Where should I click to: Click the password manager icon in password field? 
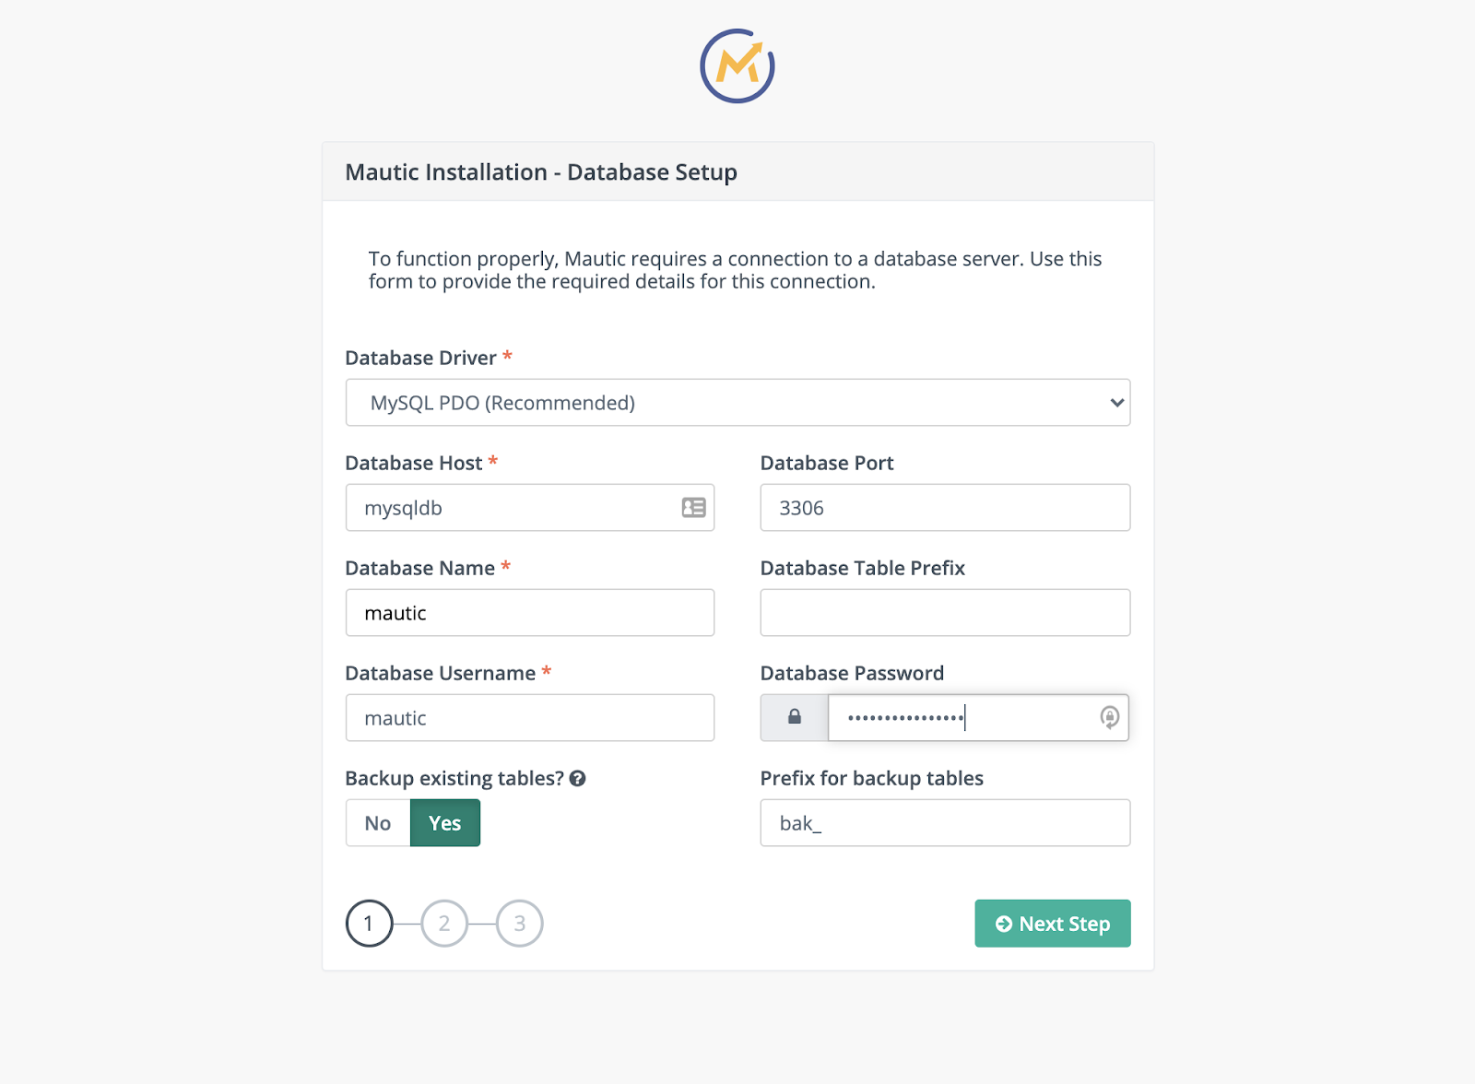pos(1109,717)
